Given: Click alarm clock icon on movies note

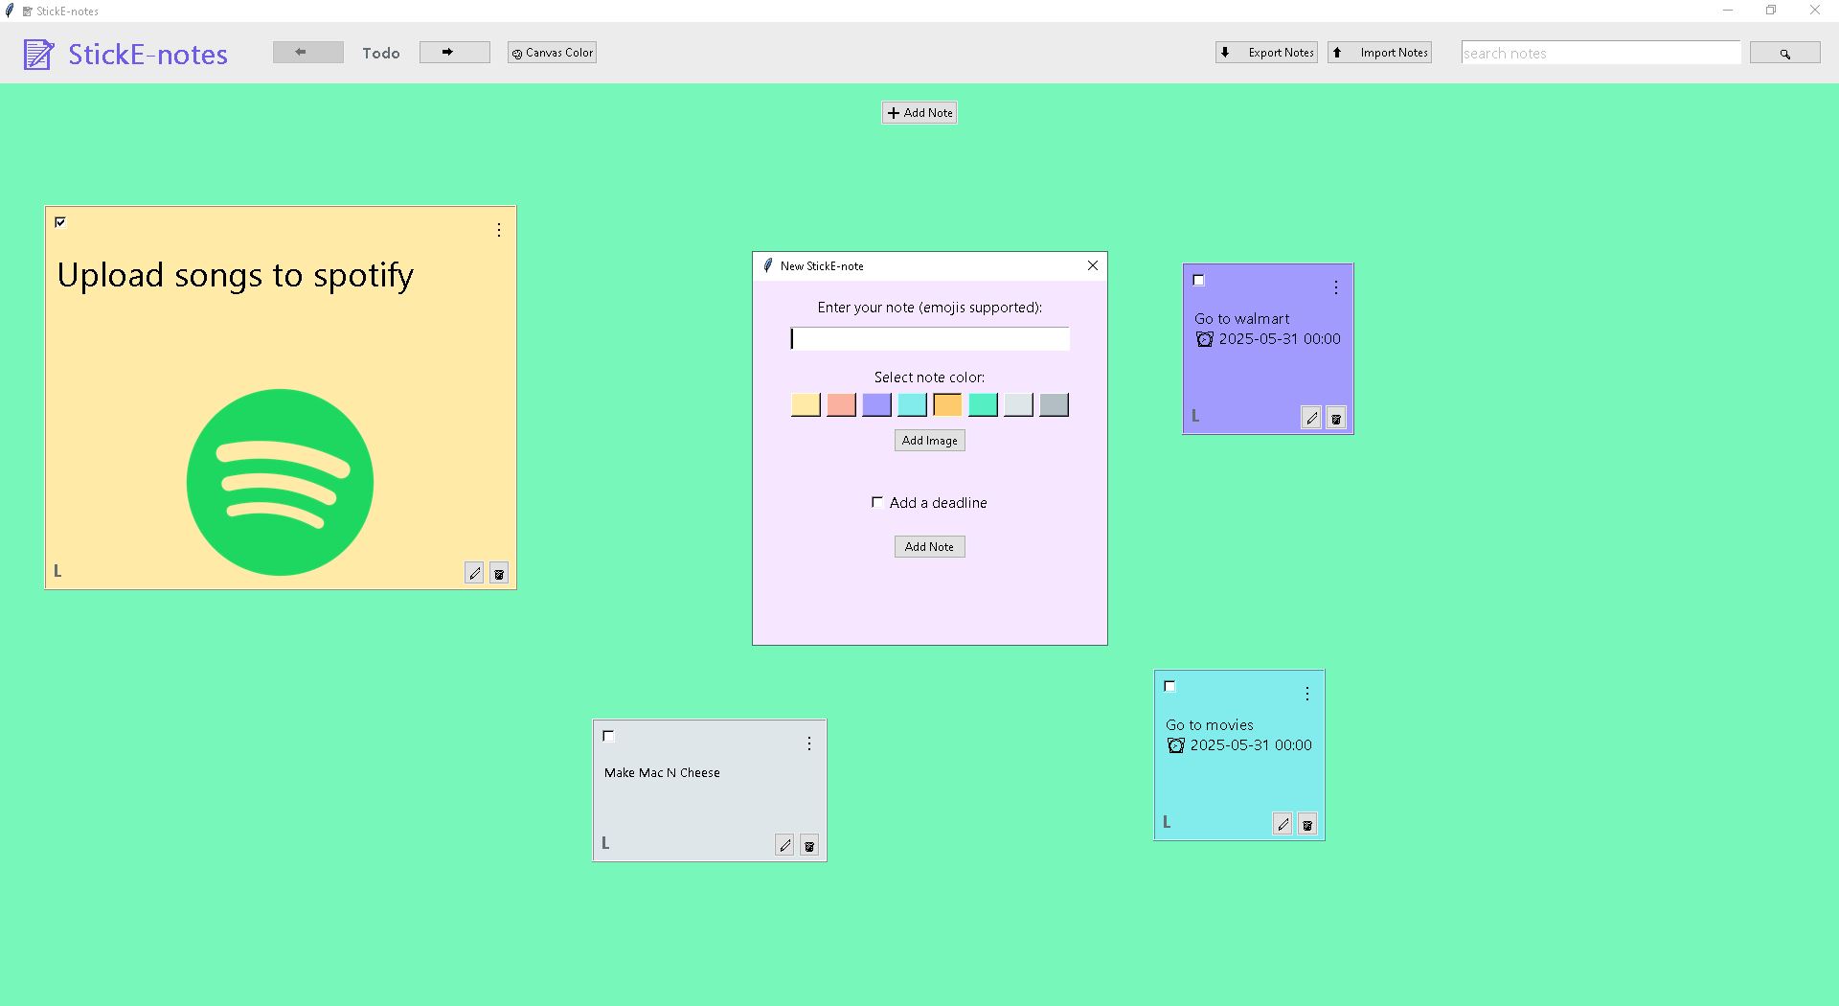Looking at the screenshot, I should 1175,745.
